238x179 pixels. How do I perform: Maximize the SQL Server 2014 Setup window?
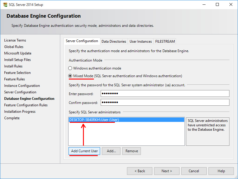(217, 4)
